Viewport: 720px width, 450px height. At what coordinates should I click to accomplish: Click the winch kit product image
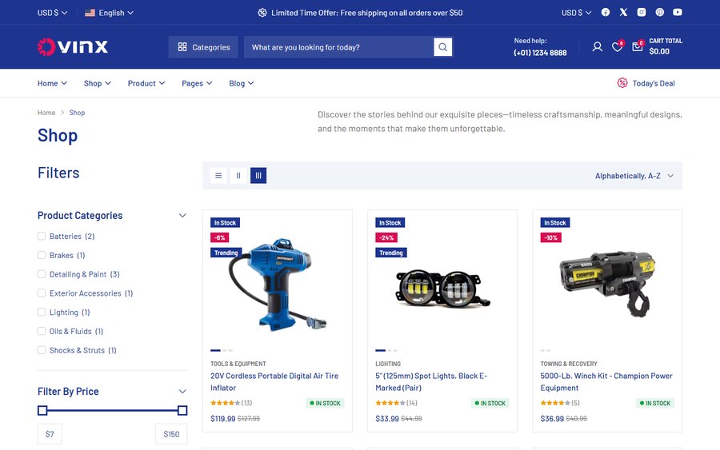point(607,285)
